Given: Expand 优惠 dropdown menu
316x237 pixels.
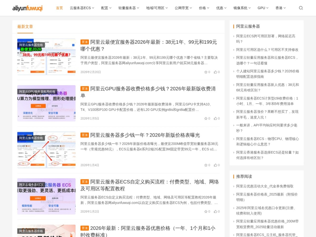Looking at the screenshot, I should 221,8.
